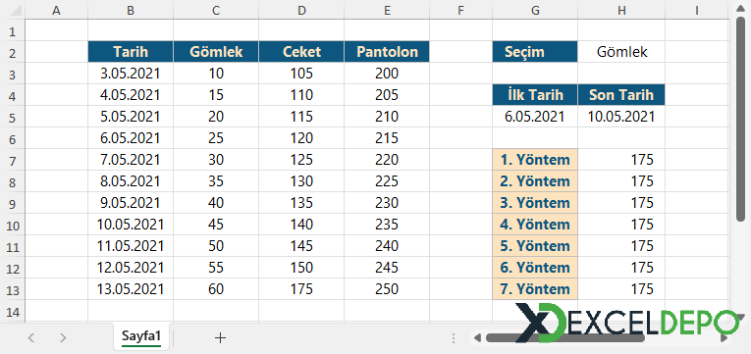Click the horizontal scrollbar thumb
Screen dimensions: 751x354
click(x=565, y=337)
